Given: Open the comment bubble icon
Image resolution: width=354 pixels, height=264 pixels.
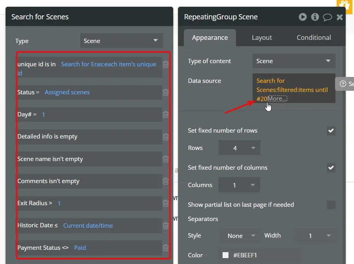Looking at the screenshot, I should (x=327, y=17).
